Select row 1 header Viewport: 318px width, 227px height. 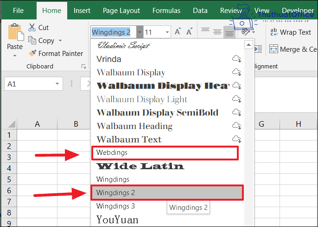[x=9, y=135]
